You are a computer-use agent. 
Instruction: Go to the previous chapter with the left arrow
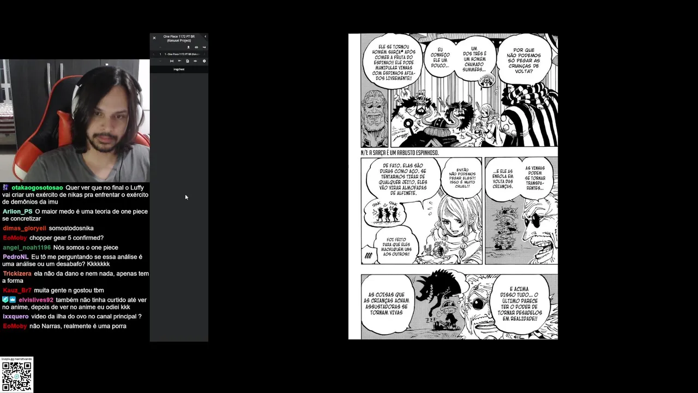(154, 54)
